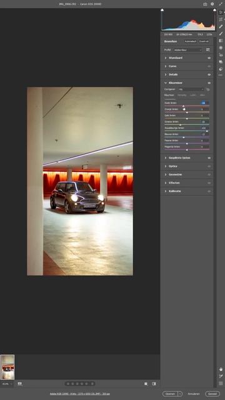Toggle the grid overlay icon

pos(221,383)
